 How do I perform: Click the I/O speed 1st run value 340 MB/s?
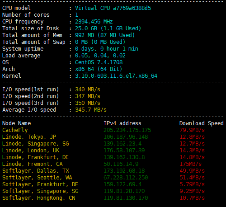click(88, 89)
